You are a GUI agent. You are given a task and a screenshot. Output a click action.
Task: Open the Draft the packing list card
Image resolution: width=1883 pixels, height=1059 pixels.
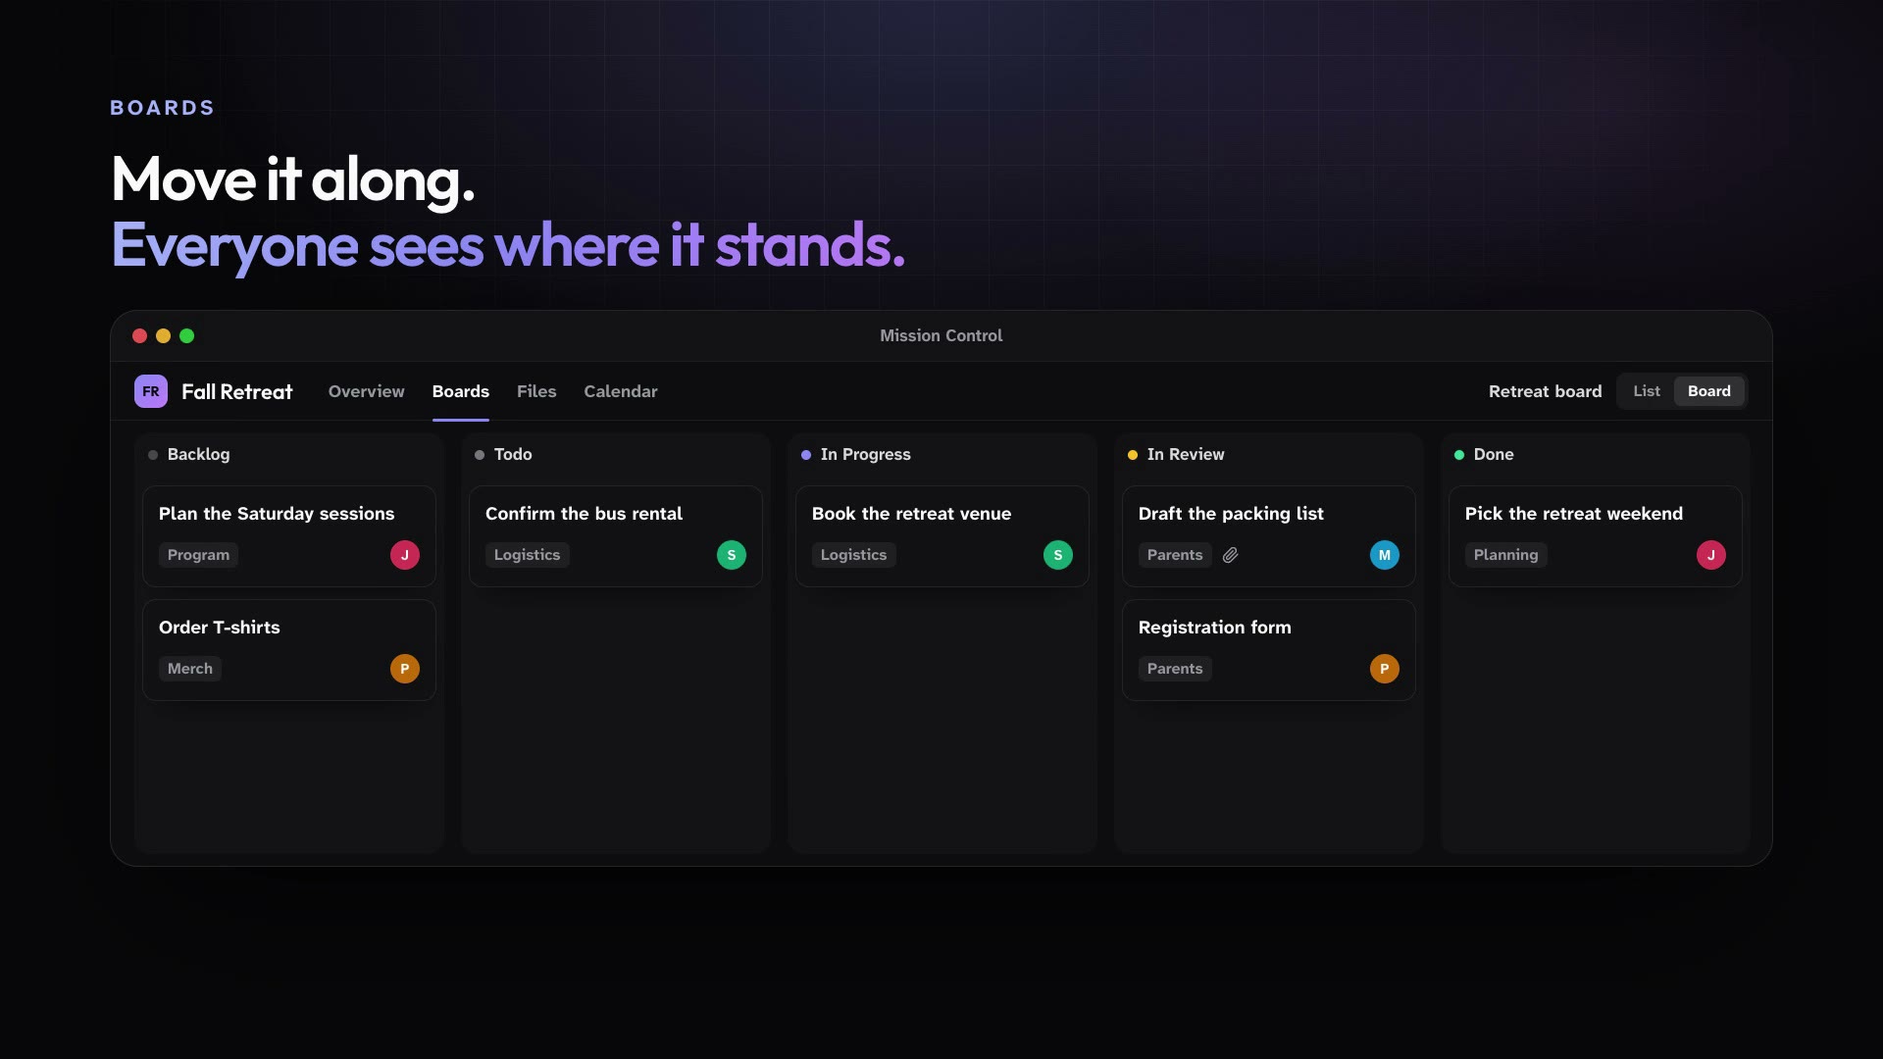click(1269, 536)
